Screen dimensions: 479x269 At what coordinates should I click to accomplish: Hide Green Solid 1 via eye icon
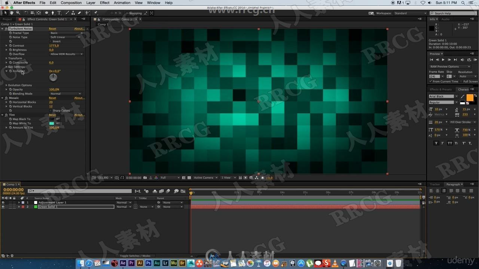pos(3,207)
